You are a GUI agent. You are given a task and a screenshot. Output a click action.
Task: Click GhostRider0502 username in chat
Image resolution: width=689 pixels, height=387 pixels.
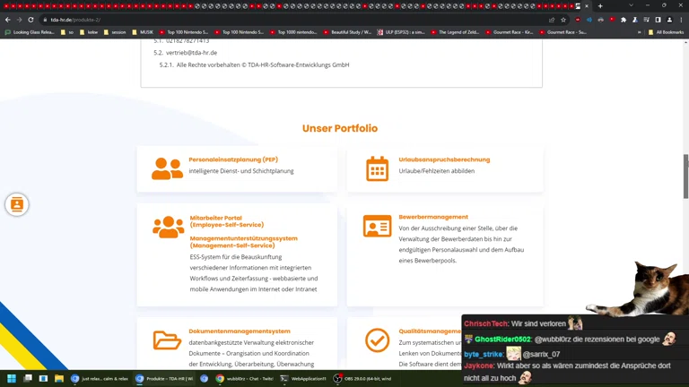502,340
